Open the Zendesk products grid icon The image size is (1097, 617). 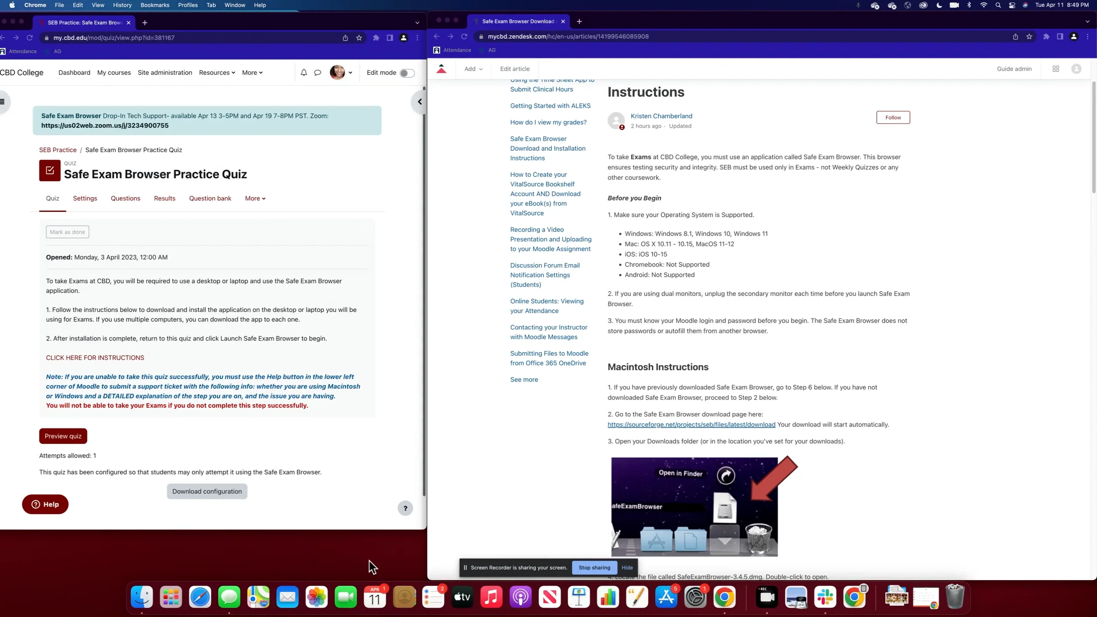(x=1056, y=69)
